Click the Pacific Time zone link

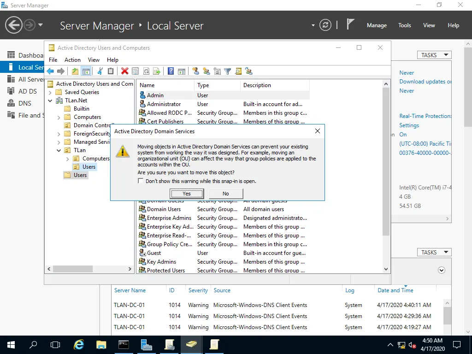click(x=425, y=144)
